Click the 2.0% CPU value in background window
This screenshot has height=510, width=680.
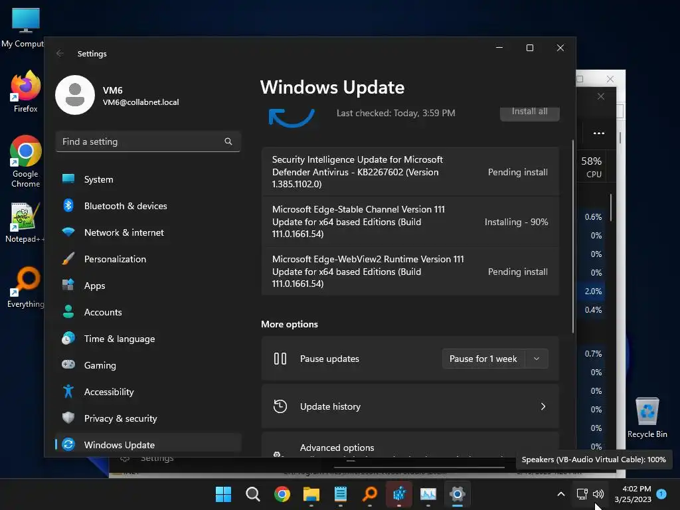(593, 291)
